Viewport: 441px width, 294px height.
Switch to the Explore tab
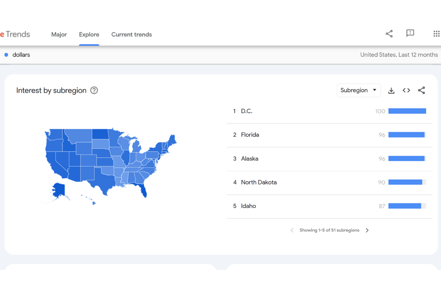coord(89,34)
